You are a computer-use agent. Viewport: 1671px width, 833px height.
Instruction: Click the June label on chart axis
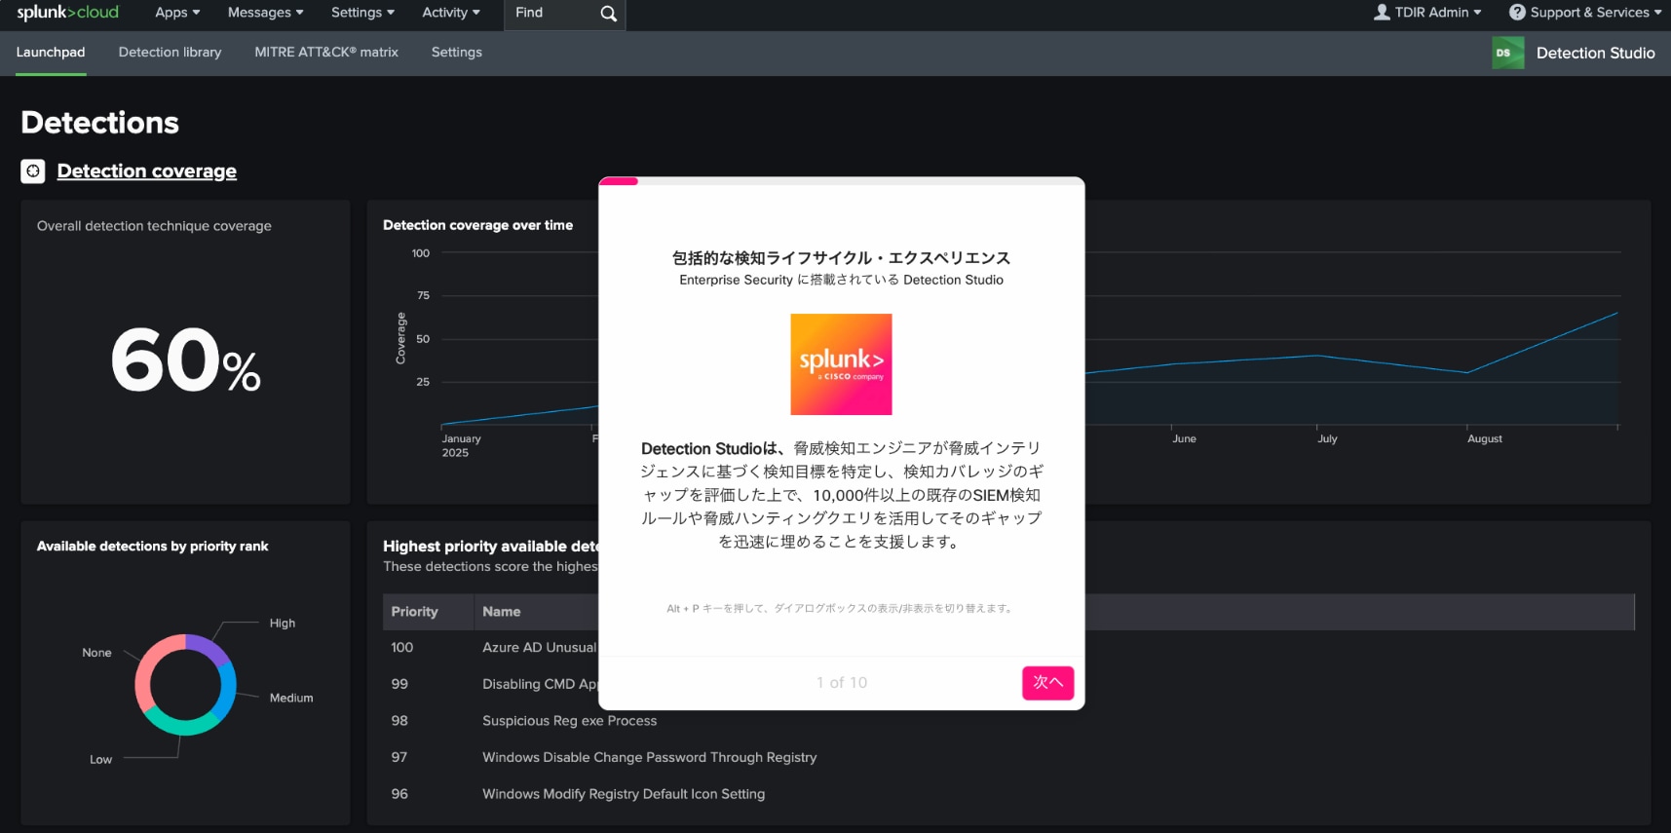pos(1184,438)
